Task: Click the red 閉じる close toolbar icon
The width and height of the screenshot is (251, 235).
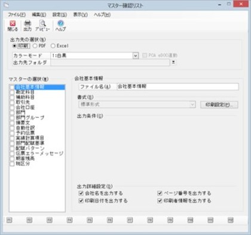Action: (13, 24)
